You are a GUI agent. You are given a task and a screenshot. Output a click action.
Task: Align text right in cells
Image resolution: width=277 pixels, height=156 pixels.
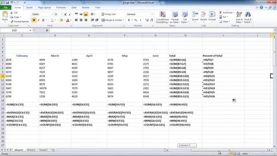(86, 20)
